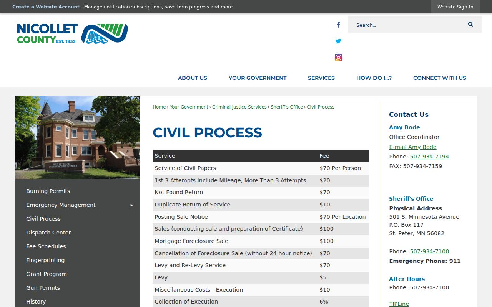Screen dimensions: 492x307
Task: Click the Nicollet County logo
Action: 72,34
